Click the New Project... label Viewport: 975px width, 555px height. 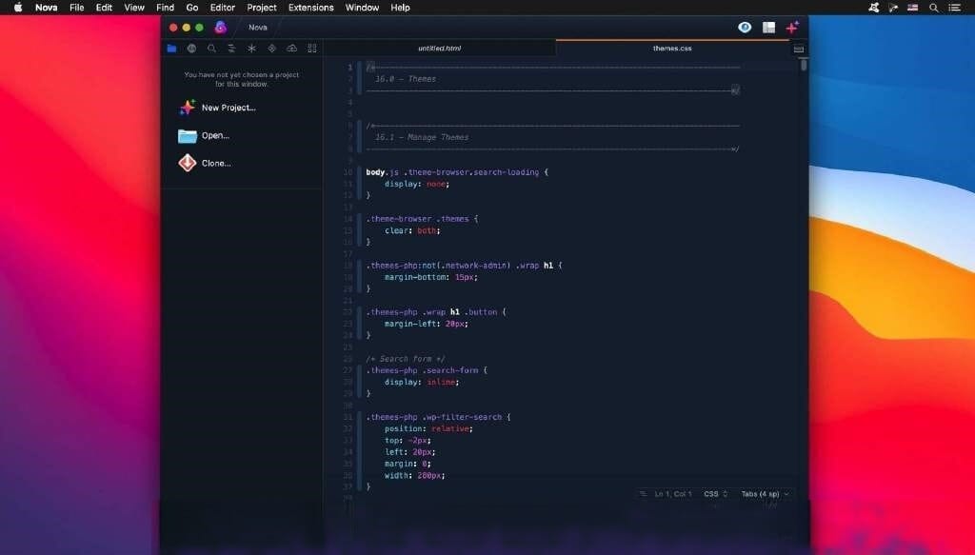click(x=229, y=108)
